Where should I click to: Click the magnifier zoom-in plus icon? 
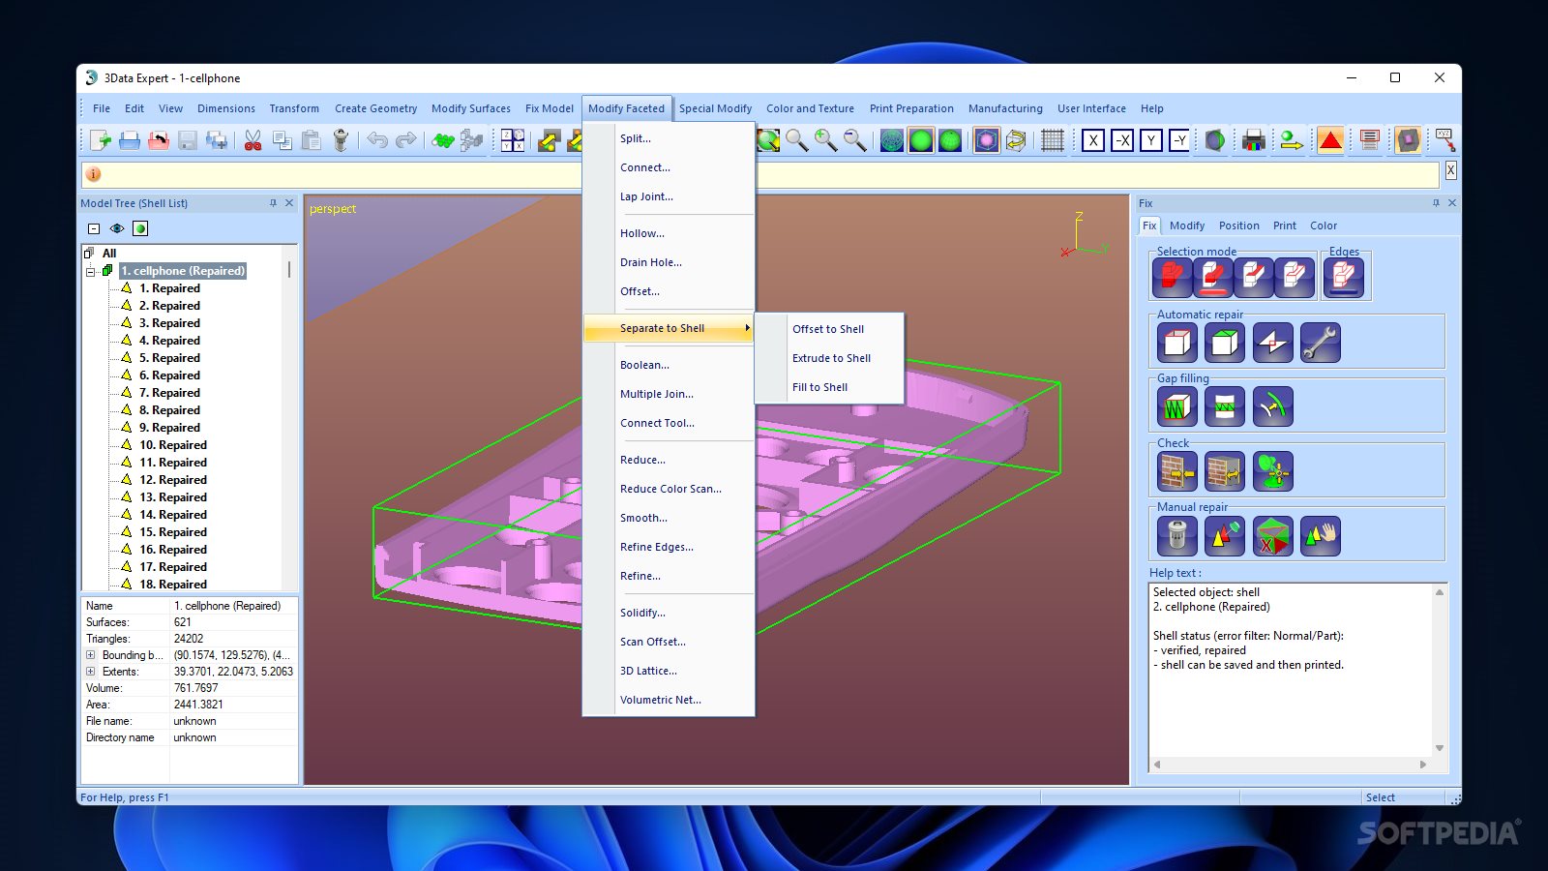[825, 140]
